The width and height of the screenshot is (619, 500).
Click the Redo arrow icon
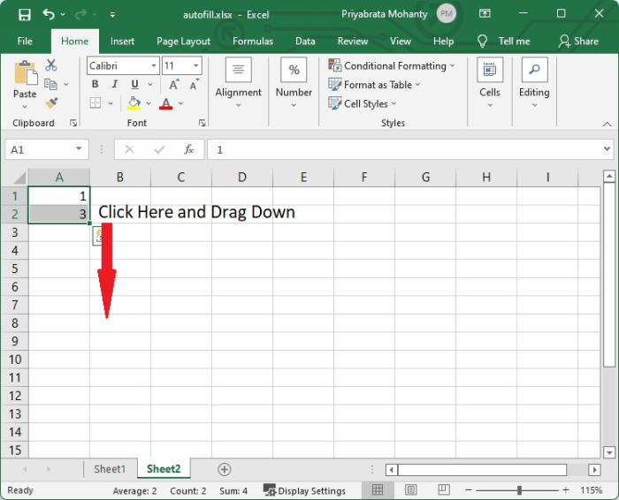coord(81,15)
